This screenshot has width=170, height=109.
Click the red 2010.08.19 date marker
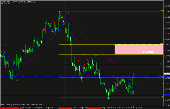[94, 108]
